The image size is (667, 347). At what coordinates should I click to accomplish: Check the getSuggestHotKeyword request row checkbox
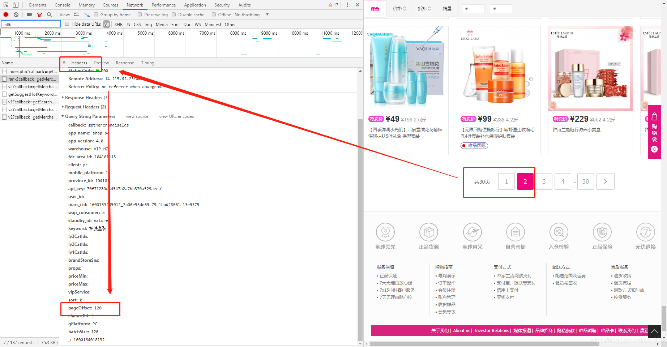[x=4, y=94]
